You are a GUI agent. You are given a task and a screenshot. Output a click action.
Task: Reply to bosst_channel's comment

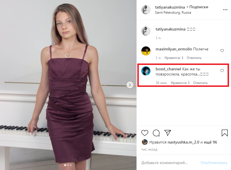tap(200, 83)
